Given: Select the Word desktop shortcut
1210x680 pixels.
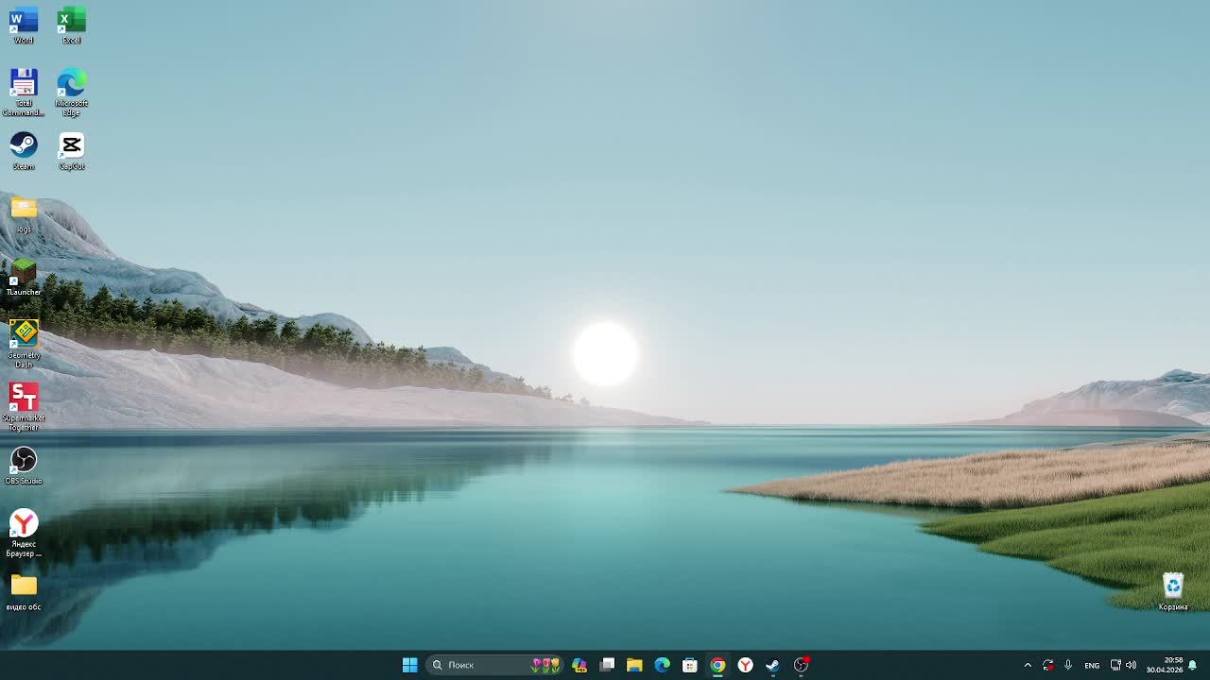Looking at the screenshot, I should 24,25.
